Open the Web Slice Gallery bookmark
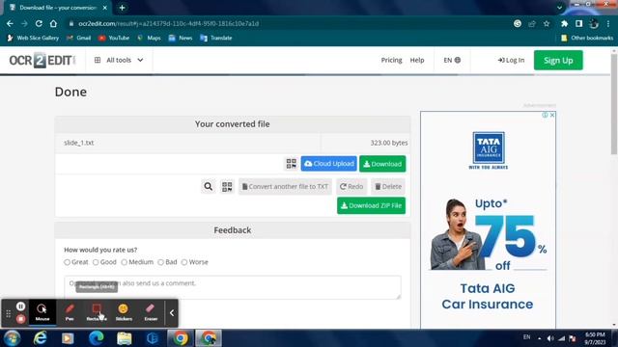The width and height of the screenshot is (618, 347). pos(33,38)
